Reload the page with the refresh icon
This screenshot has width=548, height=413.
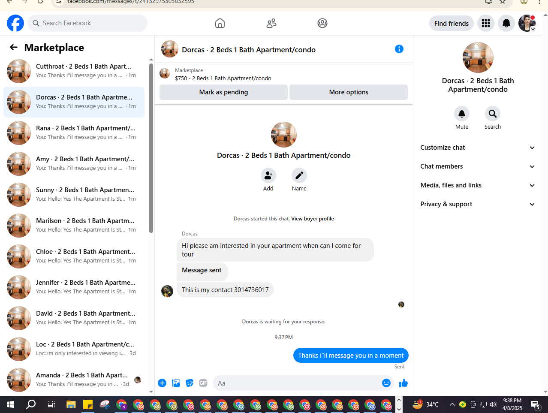pos(40,2)
